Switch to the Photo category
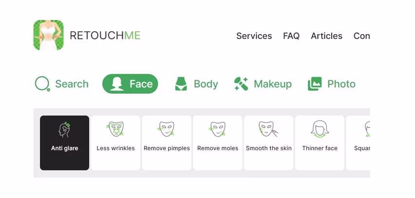Screen dimensions: 415x198 coord(341,84)
